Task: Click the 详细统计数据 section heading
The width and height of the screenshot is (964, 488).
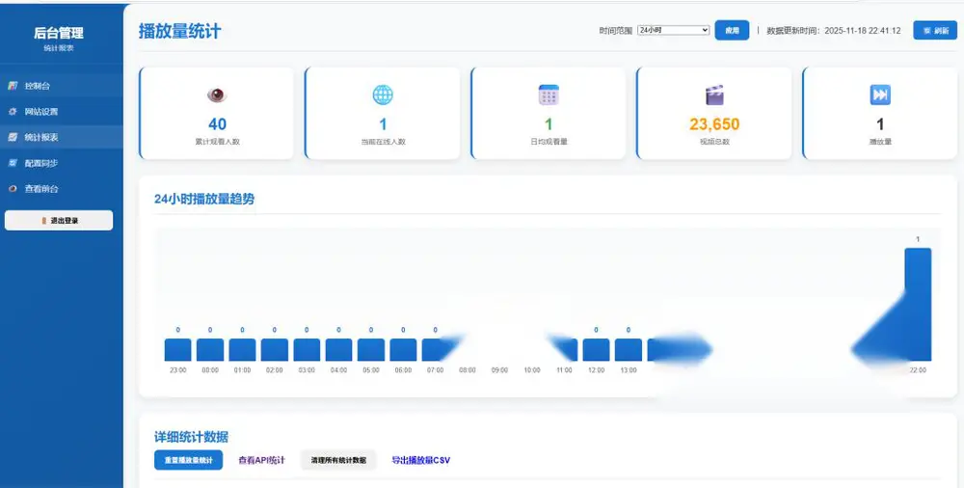Action: click(191, 437)
